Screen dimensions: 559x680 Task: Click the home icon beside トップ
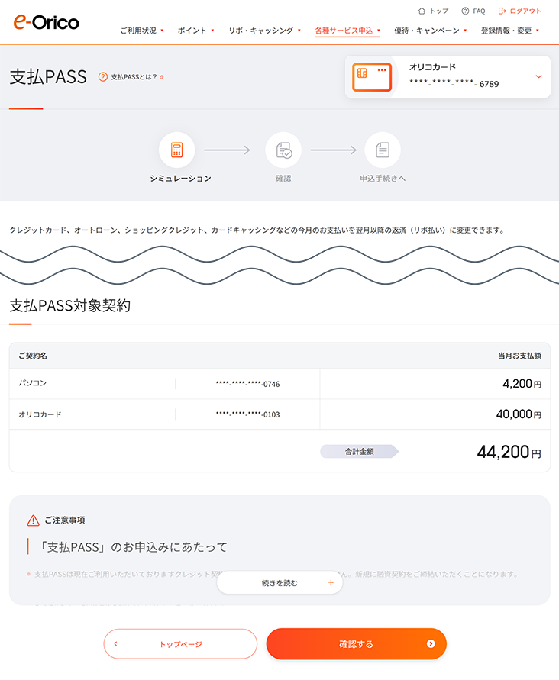pos(422,11)
